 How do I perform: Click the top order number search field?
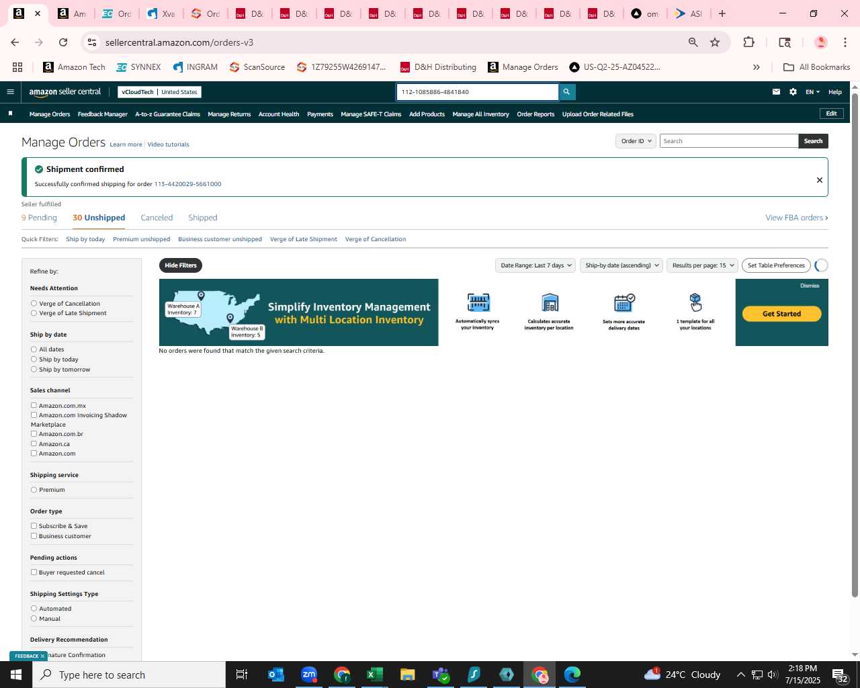(477, 92)
